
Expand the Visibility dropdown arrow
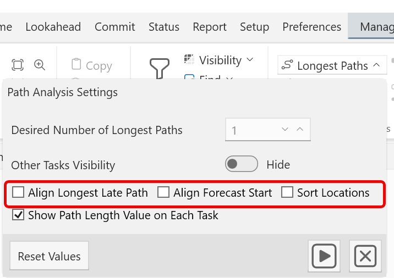pyautogui.click(x=250, y=59)
